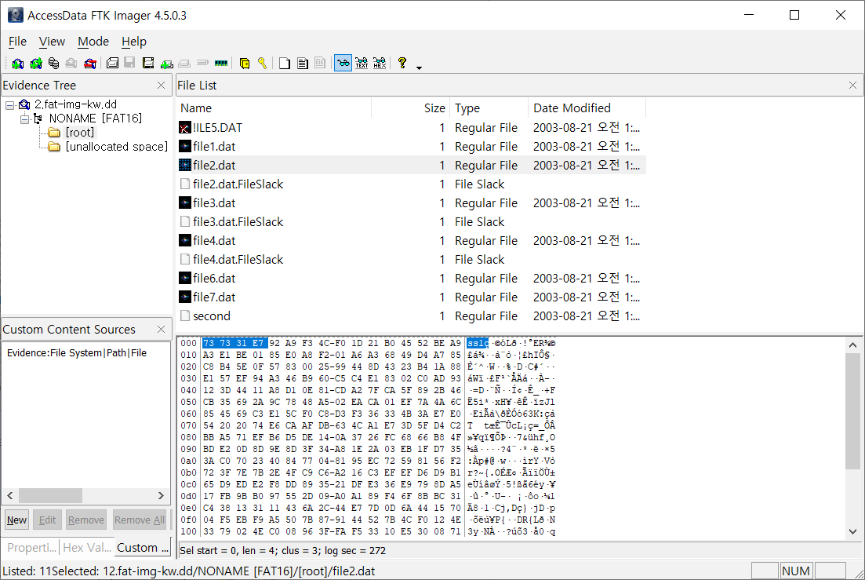Switch to the Hex Value Interpreter tab
The width and height of the screenshot is (865, 580).
click(87, 548)
